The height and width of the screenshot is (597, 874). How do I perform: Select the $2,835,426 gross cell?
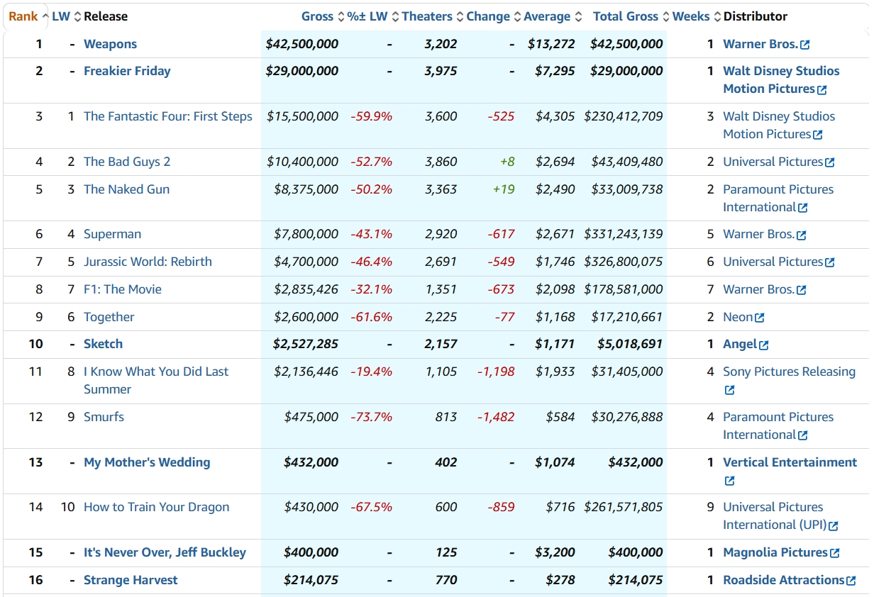click(306, 289)
